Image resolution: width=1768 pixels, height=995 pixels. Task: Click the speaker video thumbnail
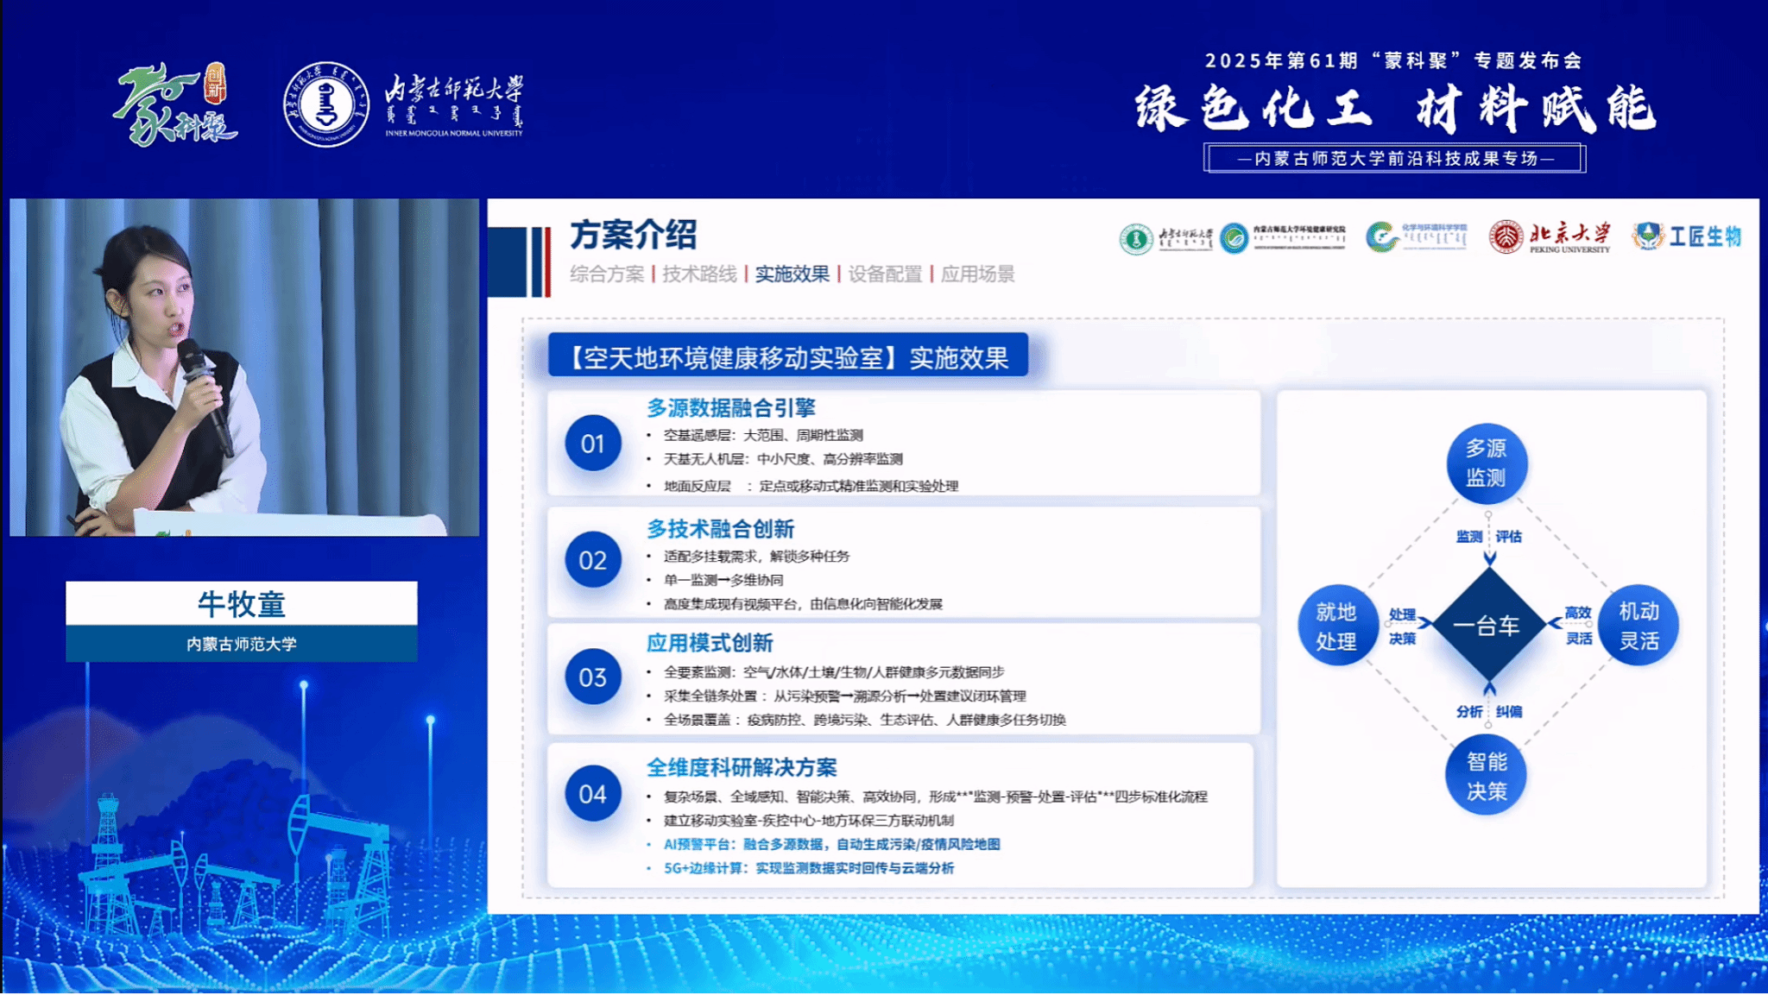point(244,368)
